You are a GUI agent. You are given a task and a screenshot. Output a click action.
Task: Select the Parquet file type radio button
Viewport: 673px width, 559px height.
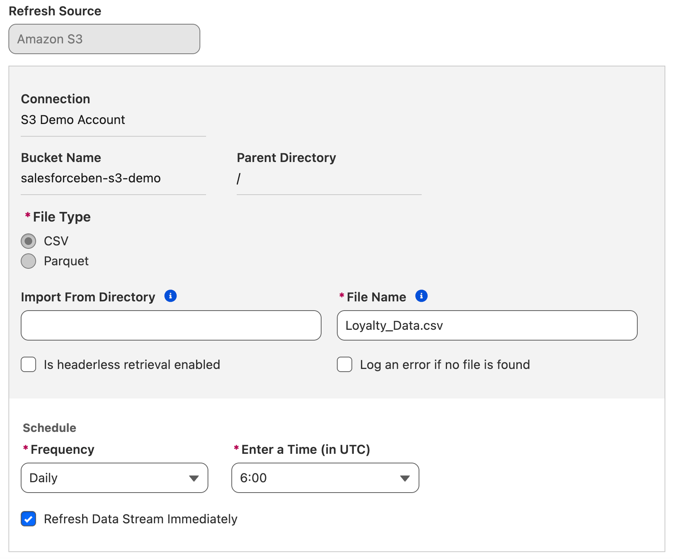[x=28, y=261]
